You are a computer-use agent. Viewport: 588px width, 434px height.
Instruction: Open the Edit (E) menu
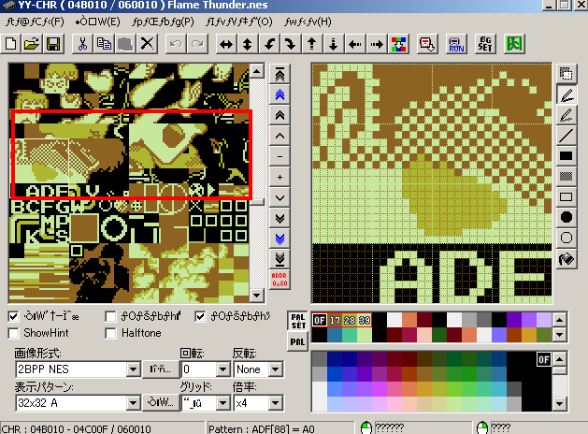[x=97, y=22]
